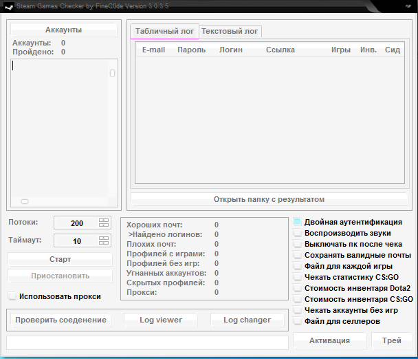Open the Log viewer
Viewport: 418px width, 359px height.
(x=161, y=320)
